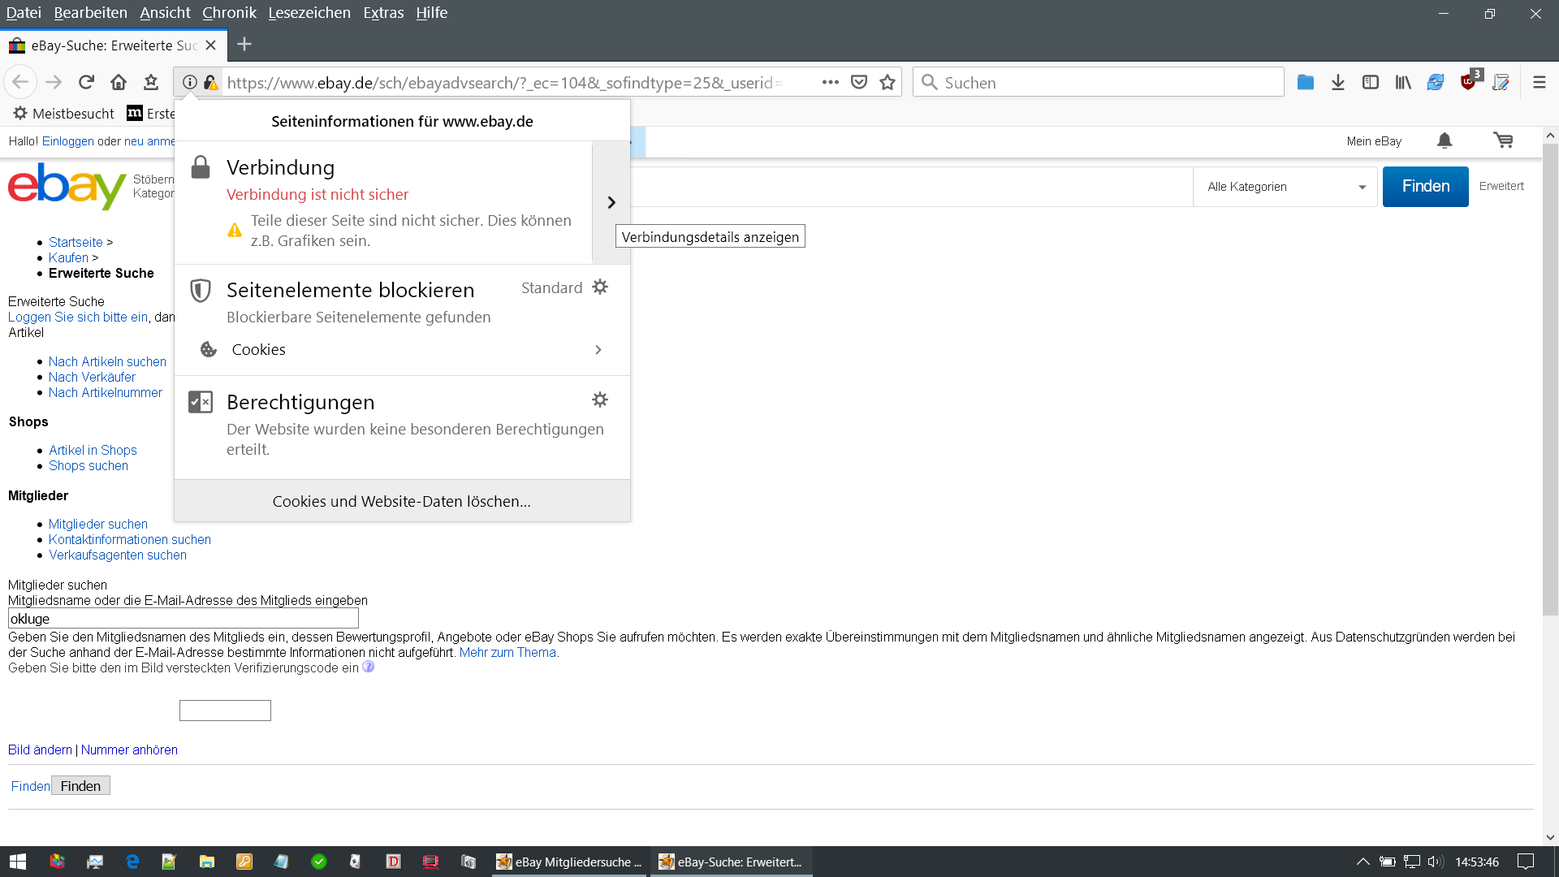Image resolution: width=1559 pixels, height=877 pixels.
Task: Click the Mitgliedsname text field containing okluge
Action: [x=184, y=619]
